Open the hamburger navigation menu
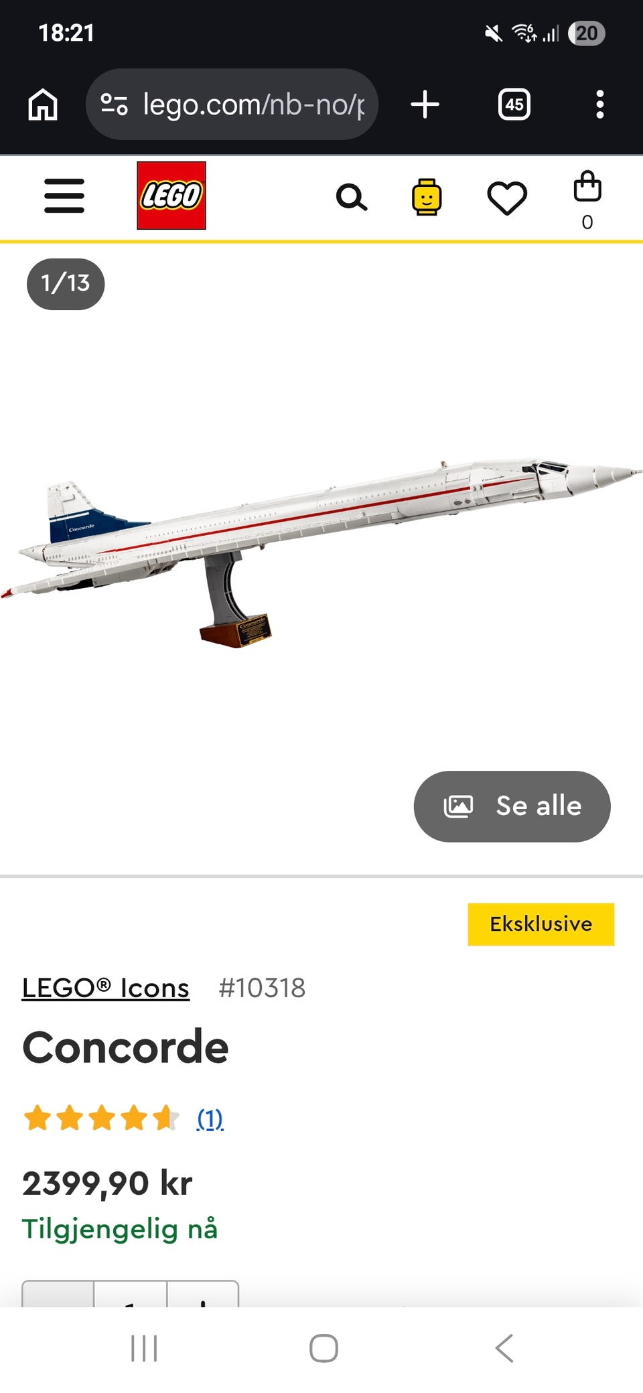643x1393 pixels. tap(64, 196)
